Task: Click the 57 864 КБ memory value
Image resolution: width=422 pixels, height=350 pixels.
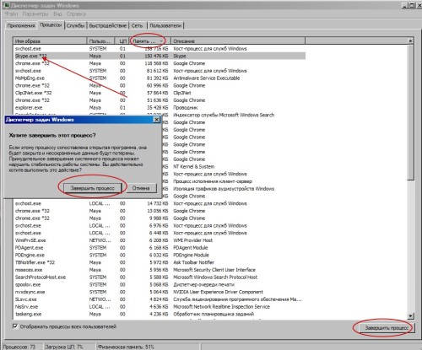Action: 157,93
